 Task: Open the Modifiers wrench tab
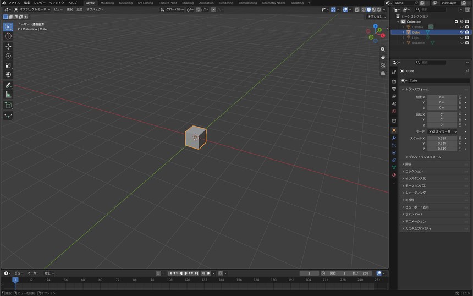coord(394,138)
